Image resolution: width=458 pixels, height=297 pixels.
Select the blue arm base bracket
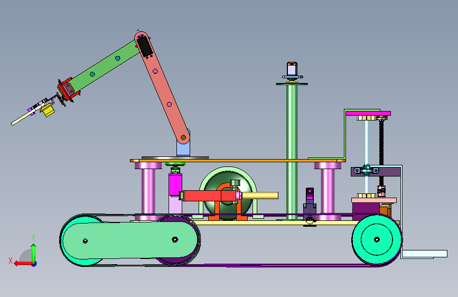(183, 147)
